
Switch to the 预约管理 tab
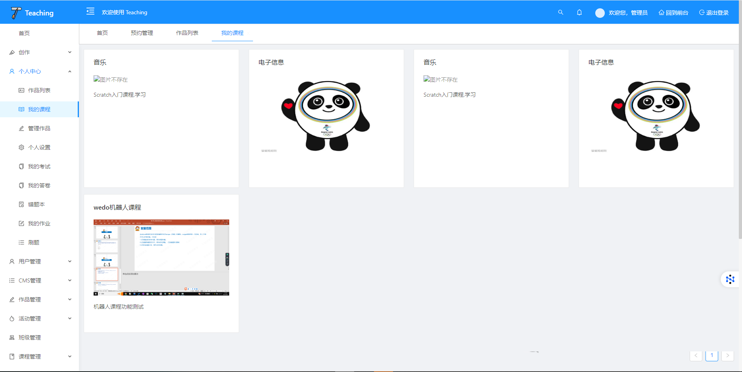(x=142, y=33)
